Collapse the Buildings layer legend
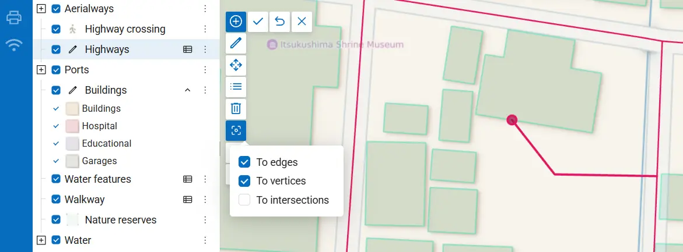Viewport: 683px width, 252px height. coord(188,90)
